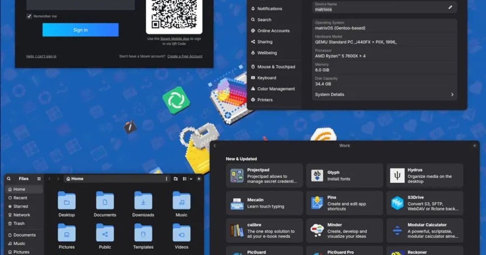Select the Modular Calculator icon
Viewport: 486px width, 255px height.
[x=397, y=230]
